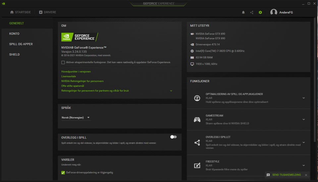Open SPILL OG APPER section
The width and height of the screenshot is (318, 182).
point(21,44)
